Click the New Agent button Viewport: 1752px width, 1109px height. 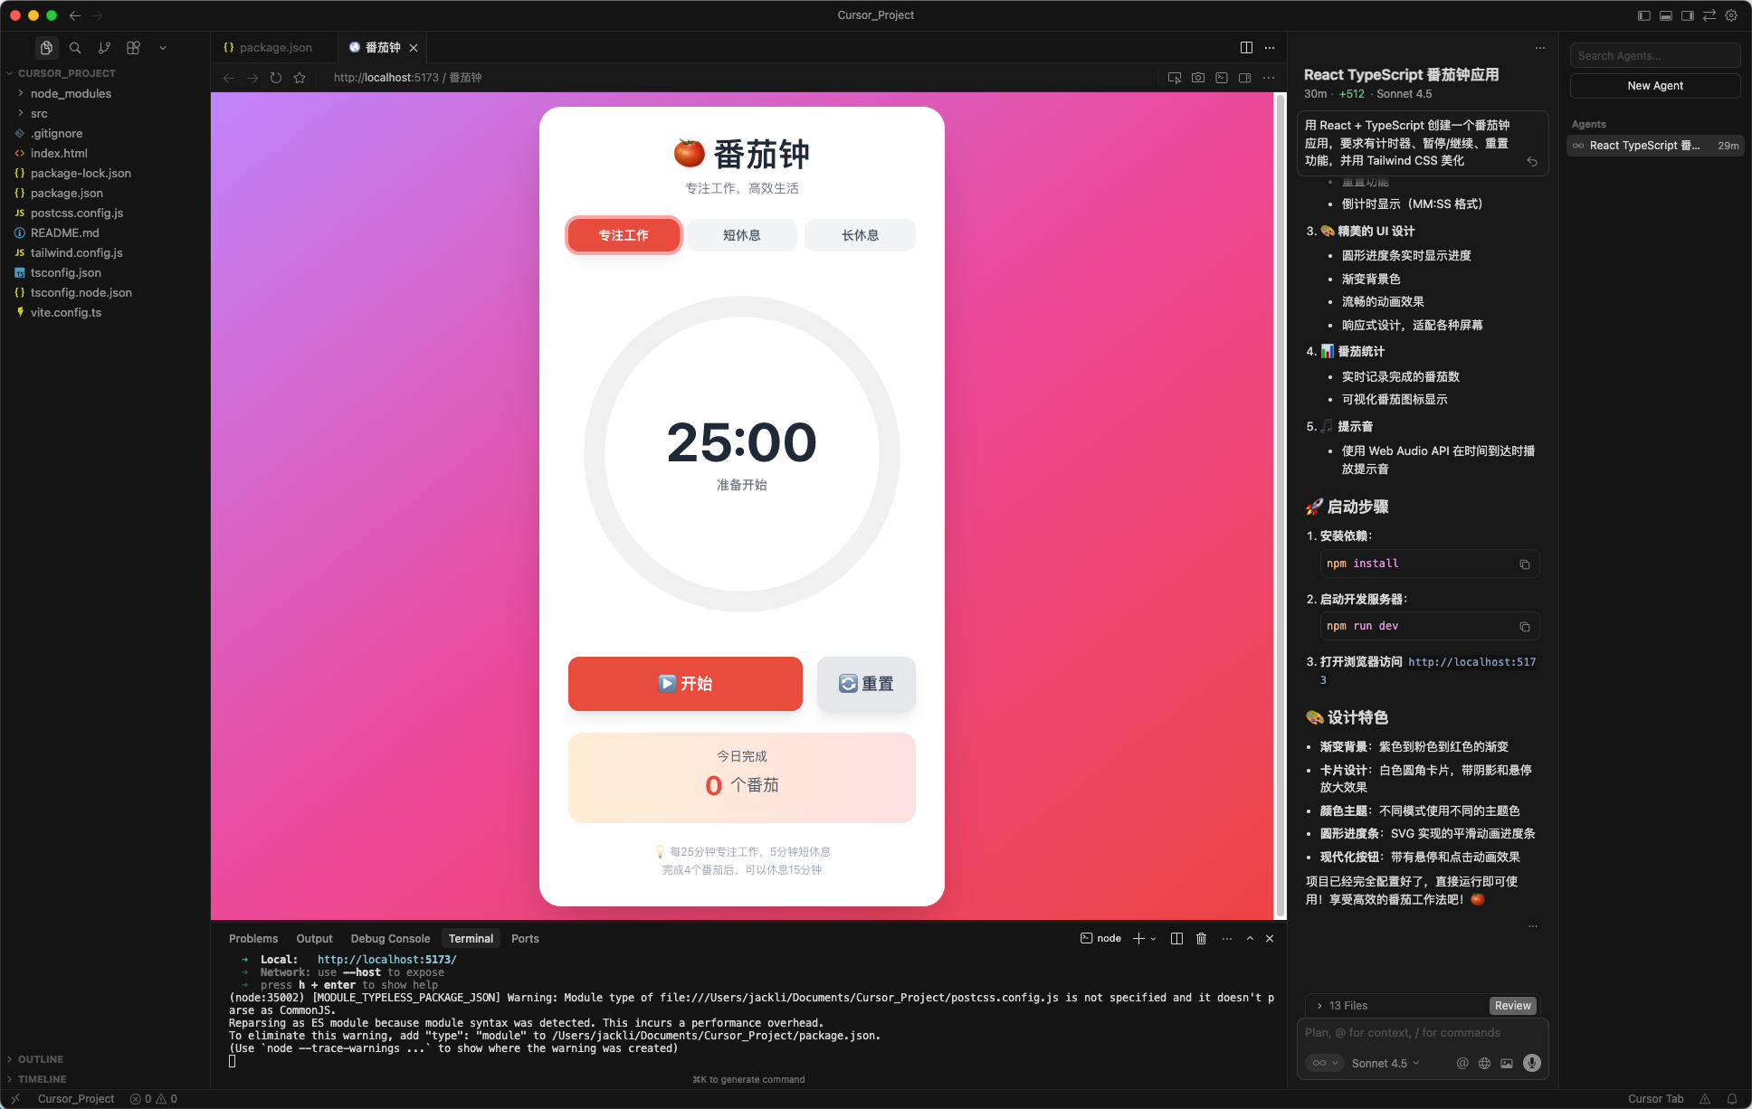tap(1654, 86)
